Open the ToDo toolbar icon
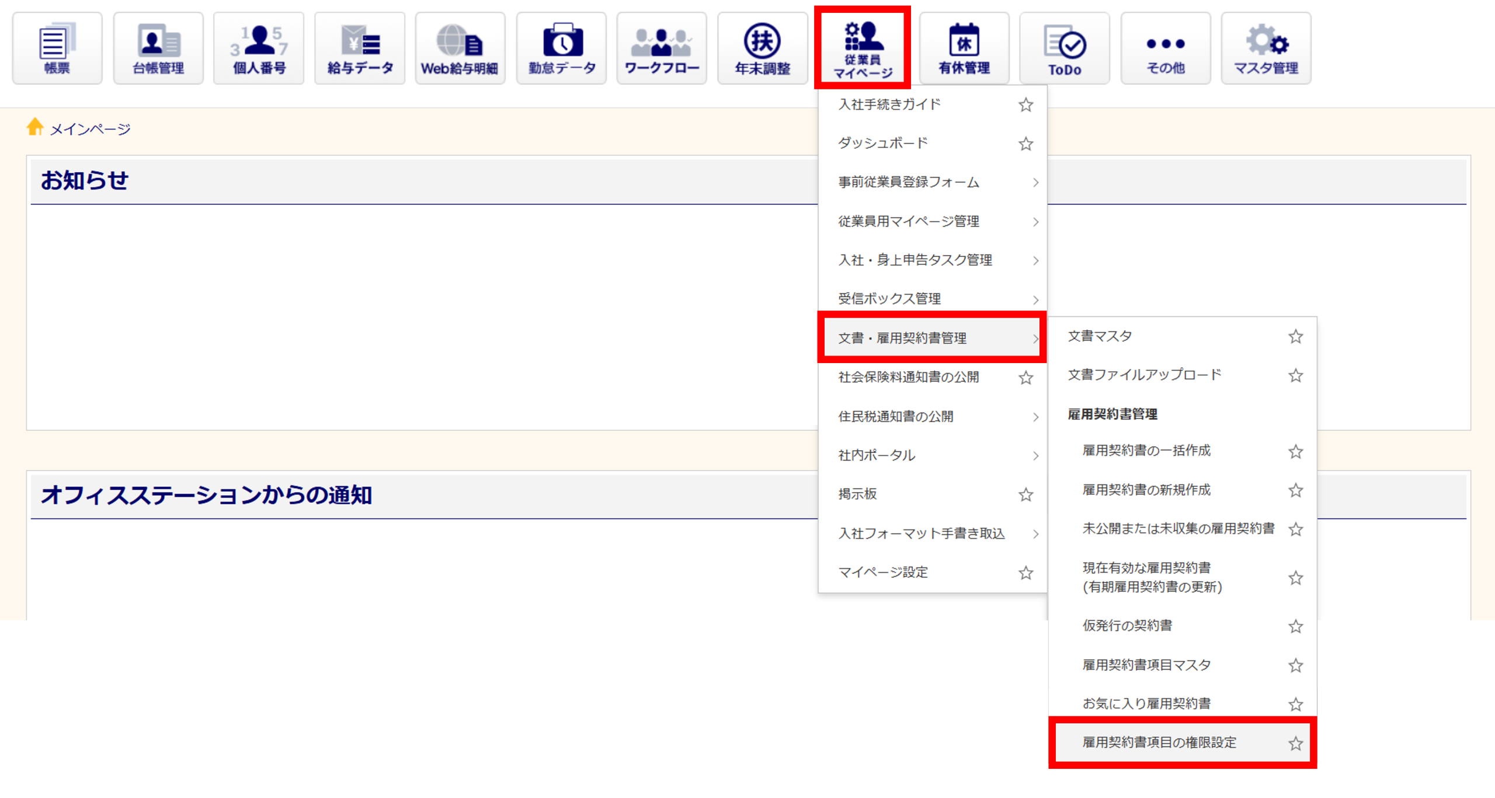 click(x=1065, y=48)
